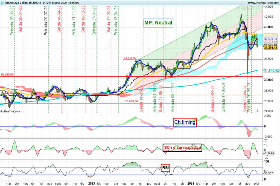Image resolution: width=280 pixels, height=186 pixels.
Task: Click the 'Ch timing' indicator label
Action: tap(185, 122)
